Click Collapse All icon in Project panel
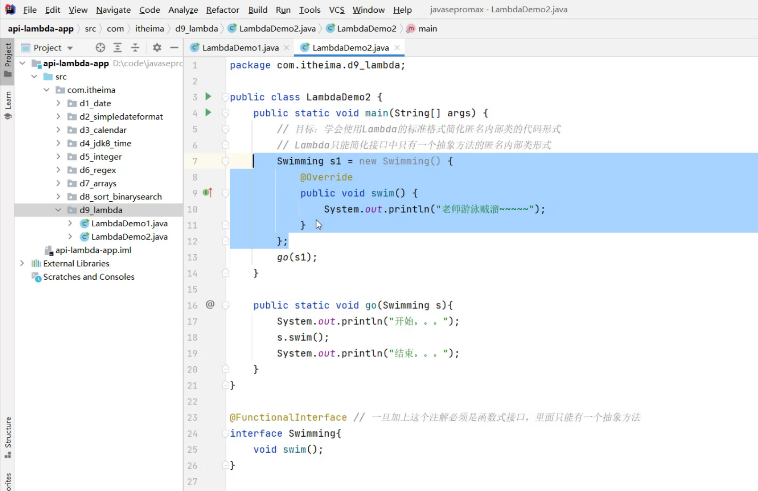The height and width of the screenshot is (491, 758). click(x=135, y=48)
